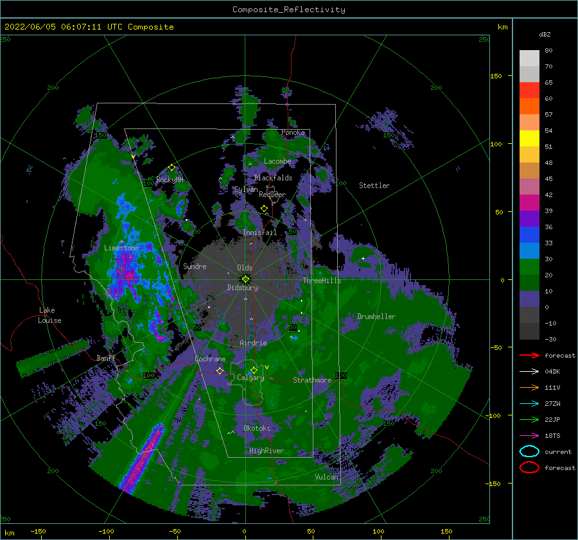Select the purple swatch above the 36 label
The height and width of the screenshot is (540, 578).
coord(529,219)
